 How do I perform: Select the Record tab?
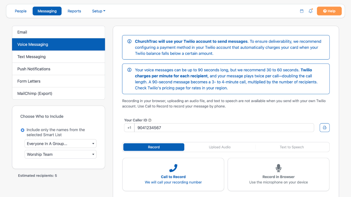[x=154, y=147]
